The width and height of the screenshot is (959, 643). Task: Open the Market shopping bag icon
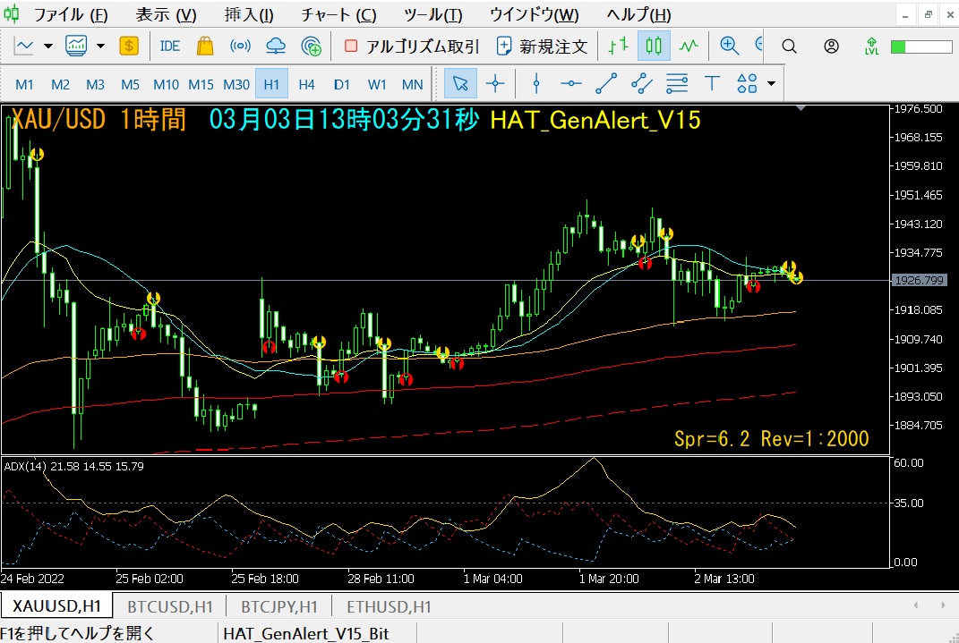tap(205, 47)
